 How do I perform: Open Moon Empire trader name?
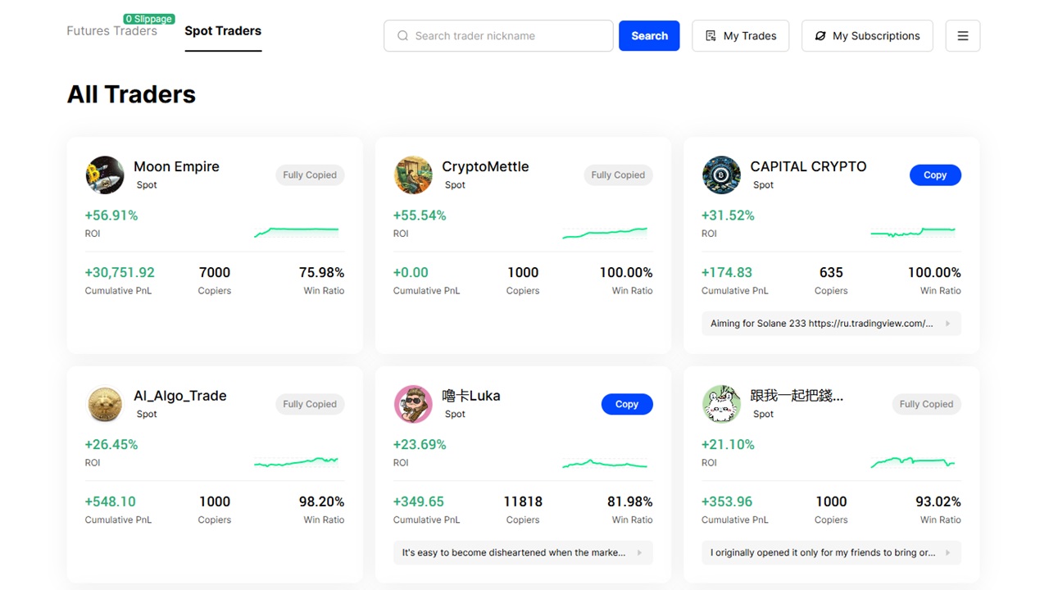[x=176, y=166]
